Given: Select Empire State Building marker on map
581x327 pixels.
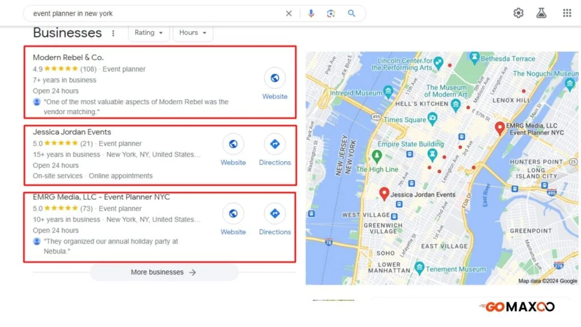Looking at the screenshot, I should click(432, 154).
